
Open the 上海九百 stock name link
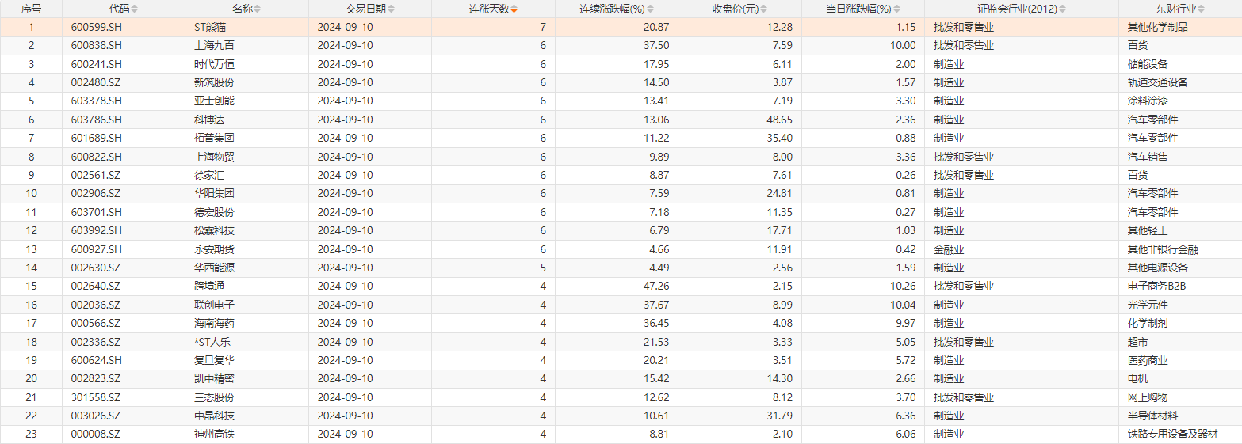click(x=214, y=45)
